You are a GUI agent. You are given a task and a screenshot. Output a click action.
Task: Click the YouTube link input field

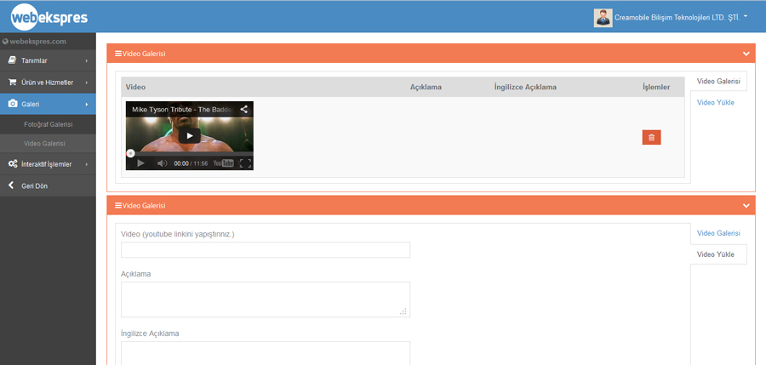tap(266, 250)
